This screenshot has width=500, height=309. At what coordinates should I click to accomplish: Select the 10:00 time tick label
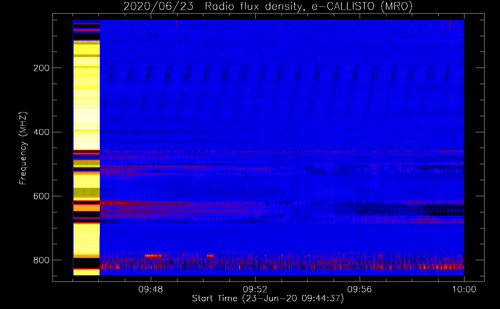(x=464, y=290)
